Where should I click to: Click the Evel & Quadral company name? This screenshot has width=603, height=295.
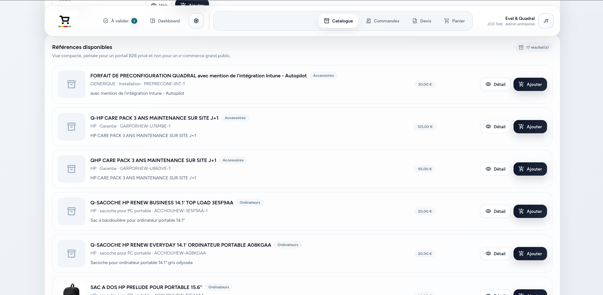click(520, 18)
